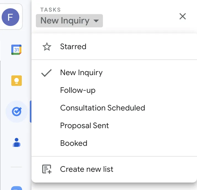Click the TASKS header label

(50, 10)
